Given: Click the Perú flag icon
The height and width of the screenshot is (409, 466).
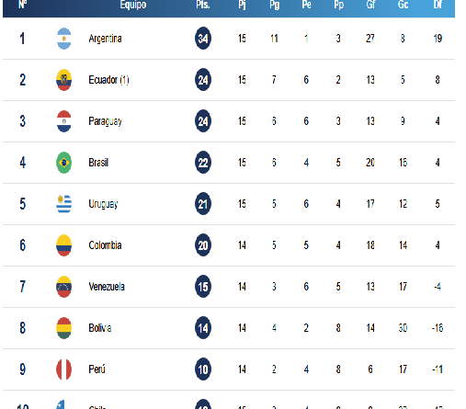Looking at the screenshot, I should pos(63,369).
